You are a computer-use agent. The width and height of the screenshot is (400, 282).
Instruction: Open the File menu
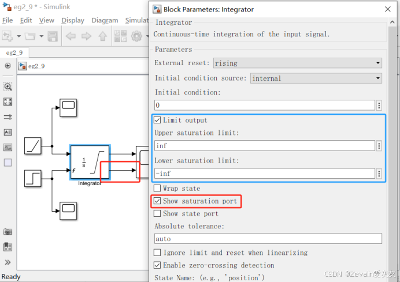click(x=8, y=20)
